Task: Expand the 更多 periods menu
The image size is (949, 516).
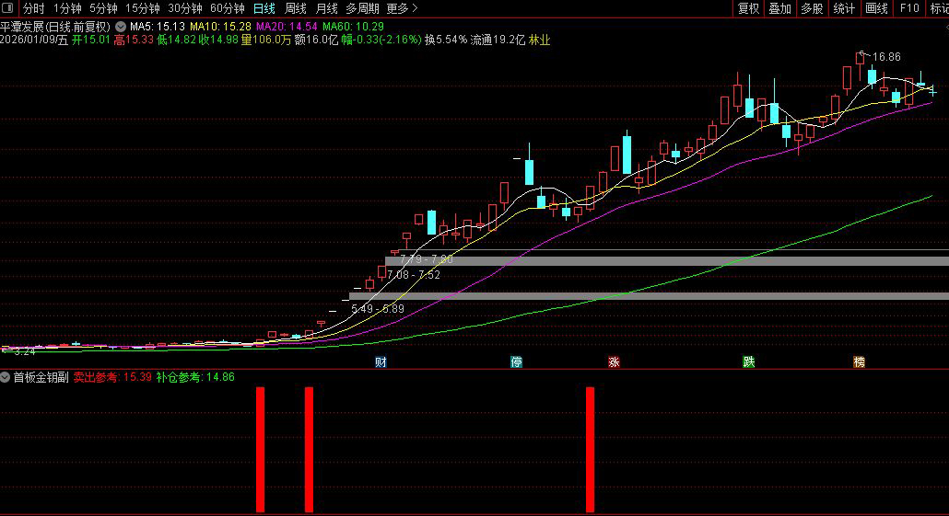Action: (x=402, y=8)
